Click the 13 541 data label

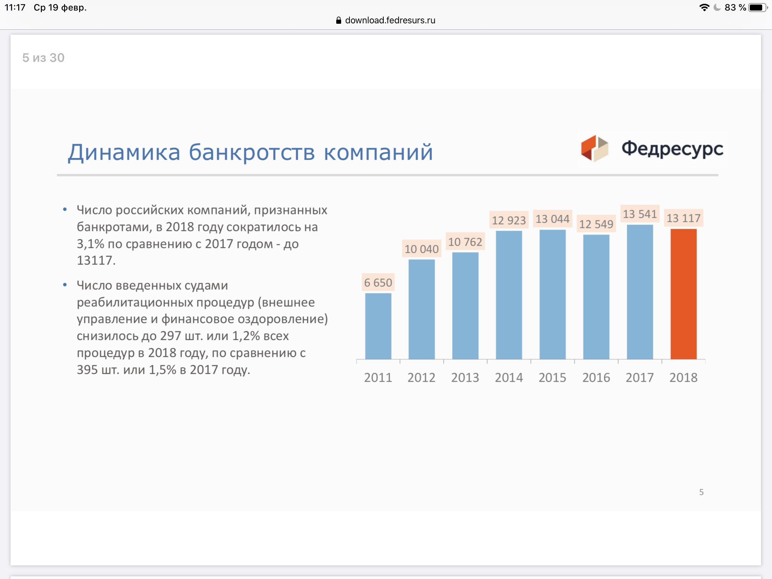click(x=640, y=214)
